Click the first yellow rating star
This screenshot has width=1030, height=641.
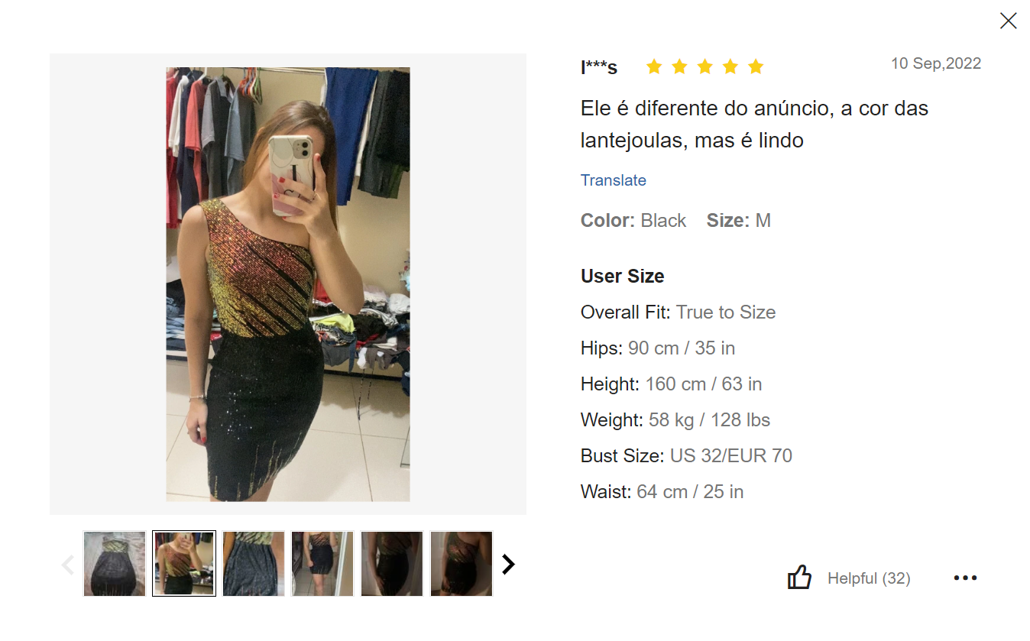tap(653, 66)
